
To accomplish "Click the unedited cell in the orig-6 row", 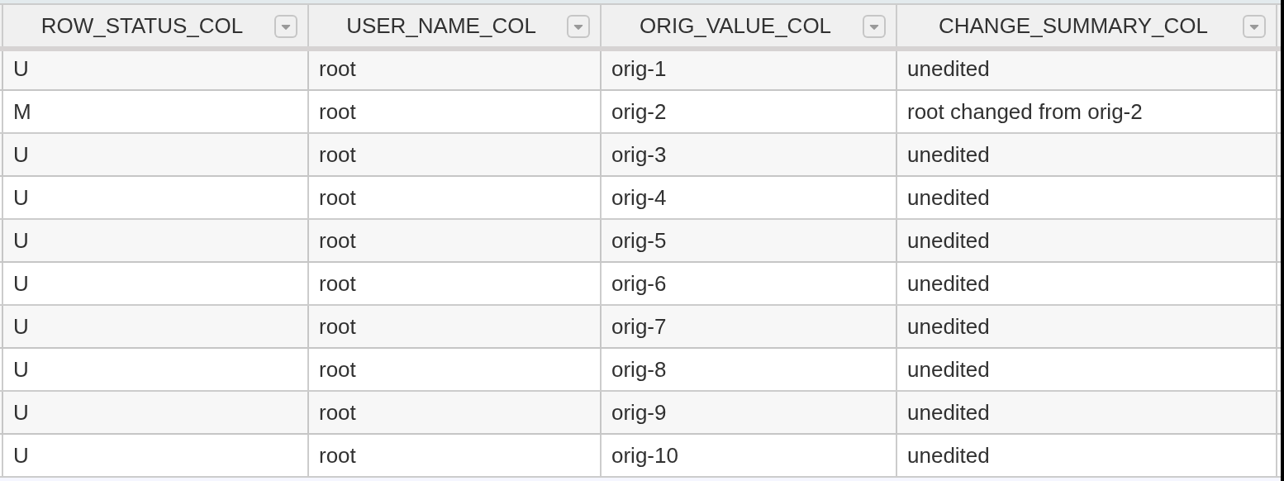I will (x=1087, y=283).
